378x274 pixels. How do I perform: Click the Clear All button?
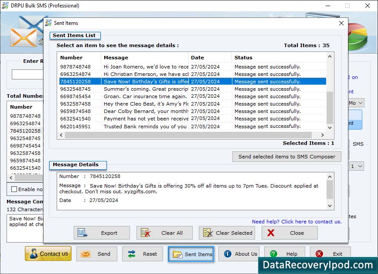(164, 233)
